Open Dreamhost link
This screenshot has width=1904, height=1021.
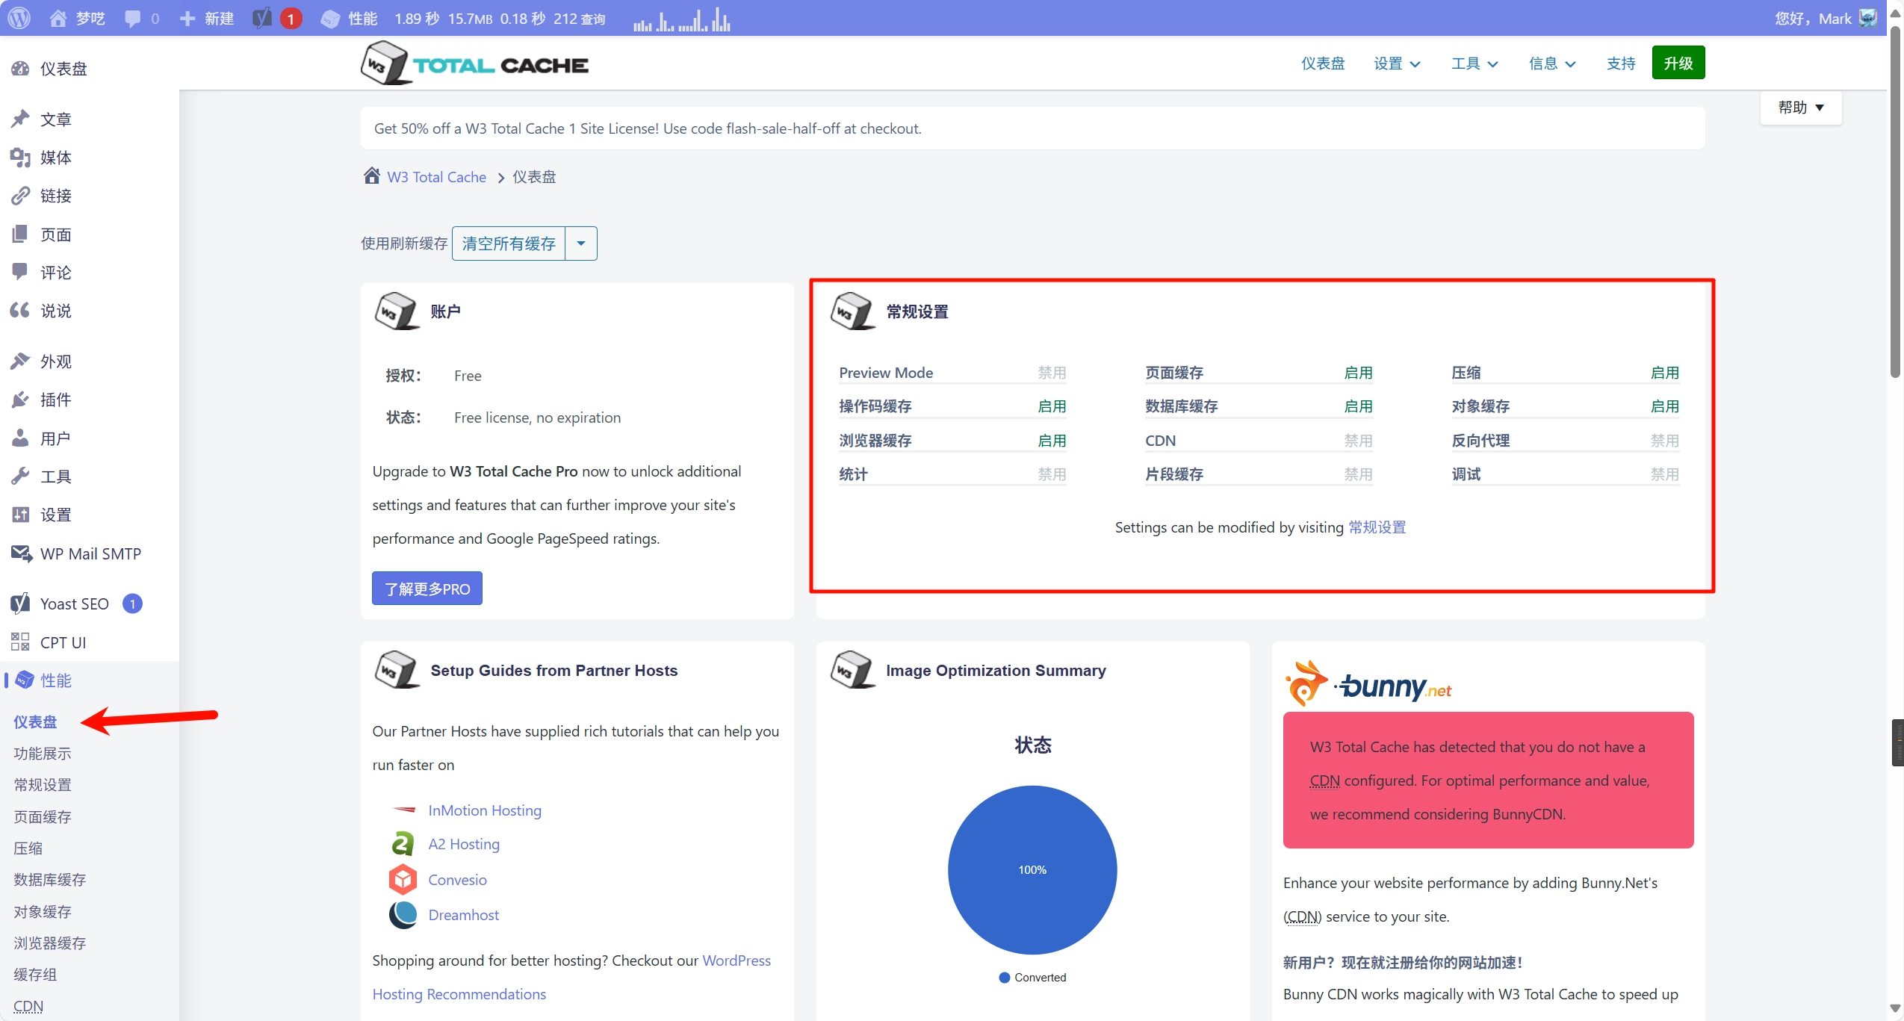click(x=463, y=915)
